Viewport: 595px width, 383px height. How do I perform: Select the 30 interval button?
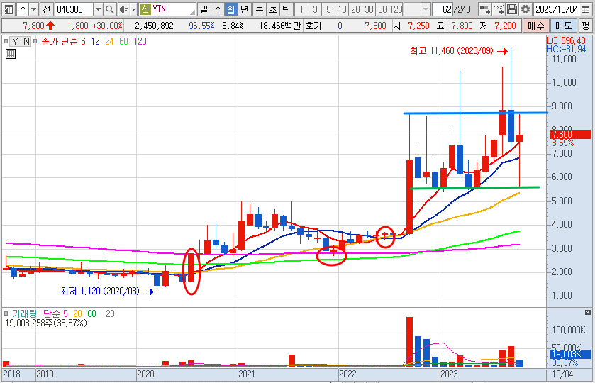(x=369, y=9)
